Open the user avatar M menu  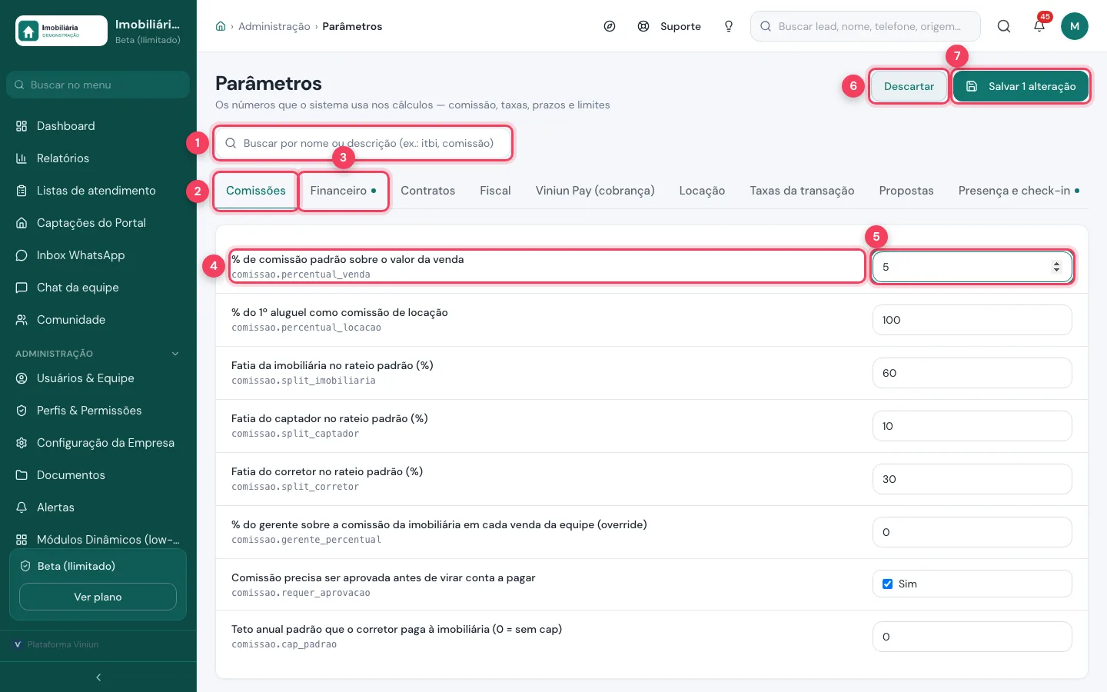coord(1075,26)
